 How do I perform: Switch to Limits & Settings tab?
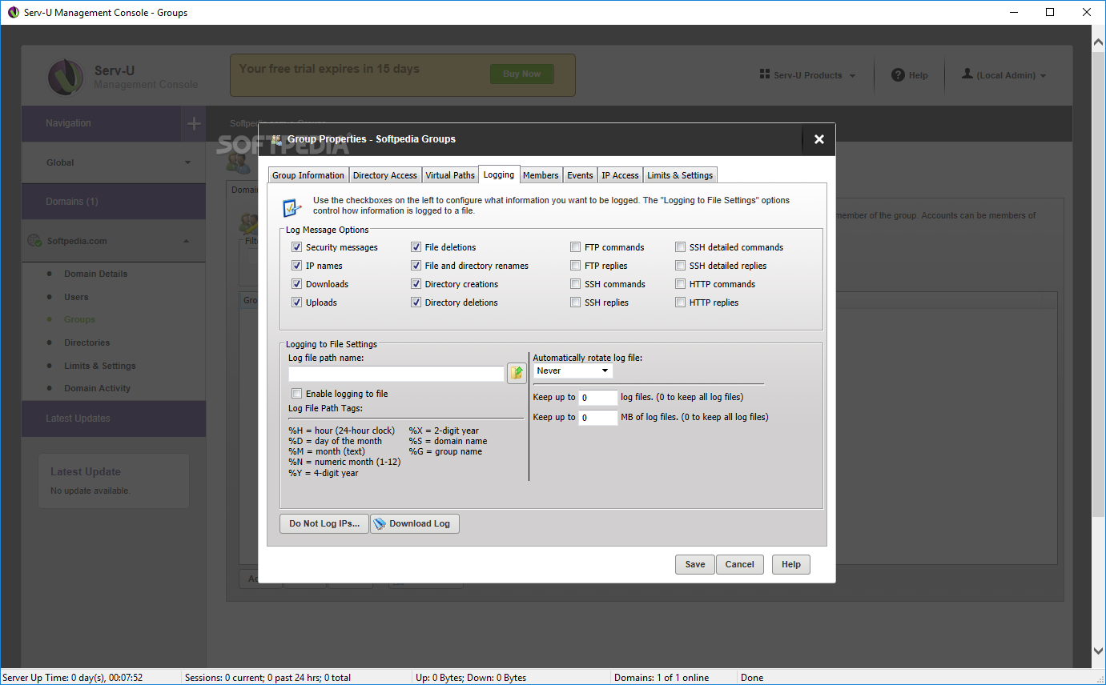click(680, 175)
